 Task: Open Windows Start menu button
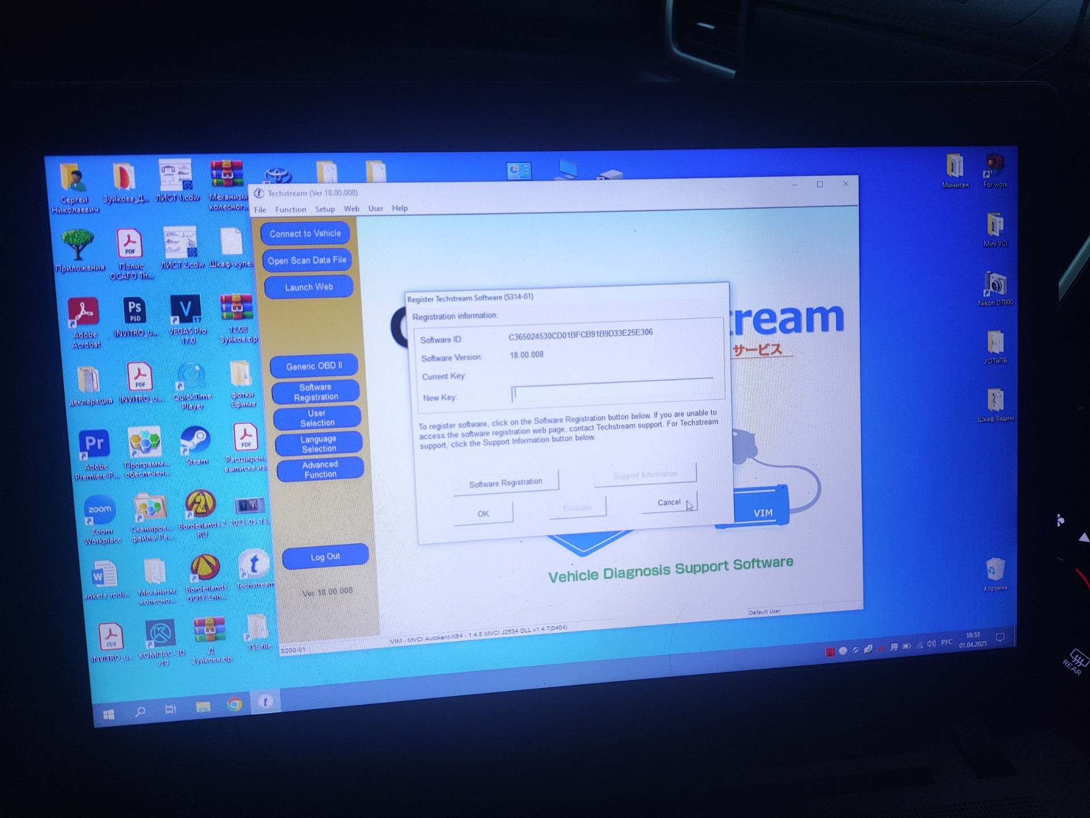click(109, 714)
